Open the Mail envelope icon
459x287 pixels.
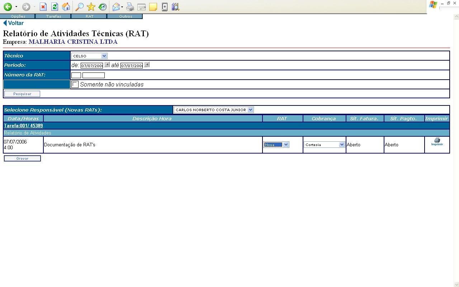point(116,7)
